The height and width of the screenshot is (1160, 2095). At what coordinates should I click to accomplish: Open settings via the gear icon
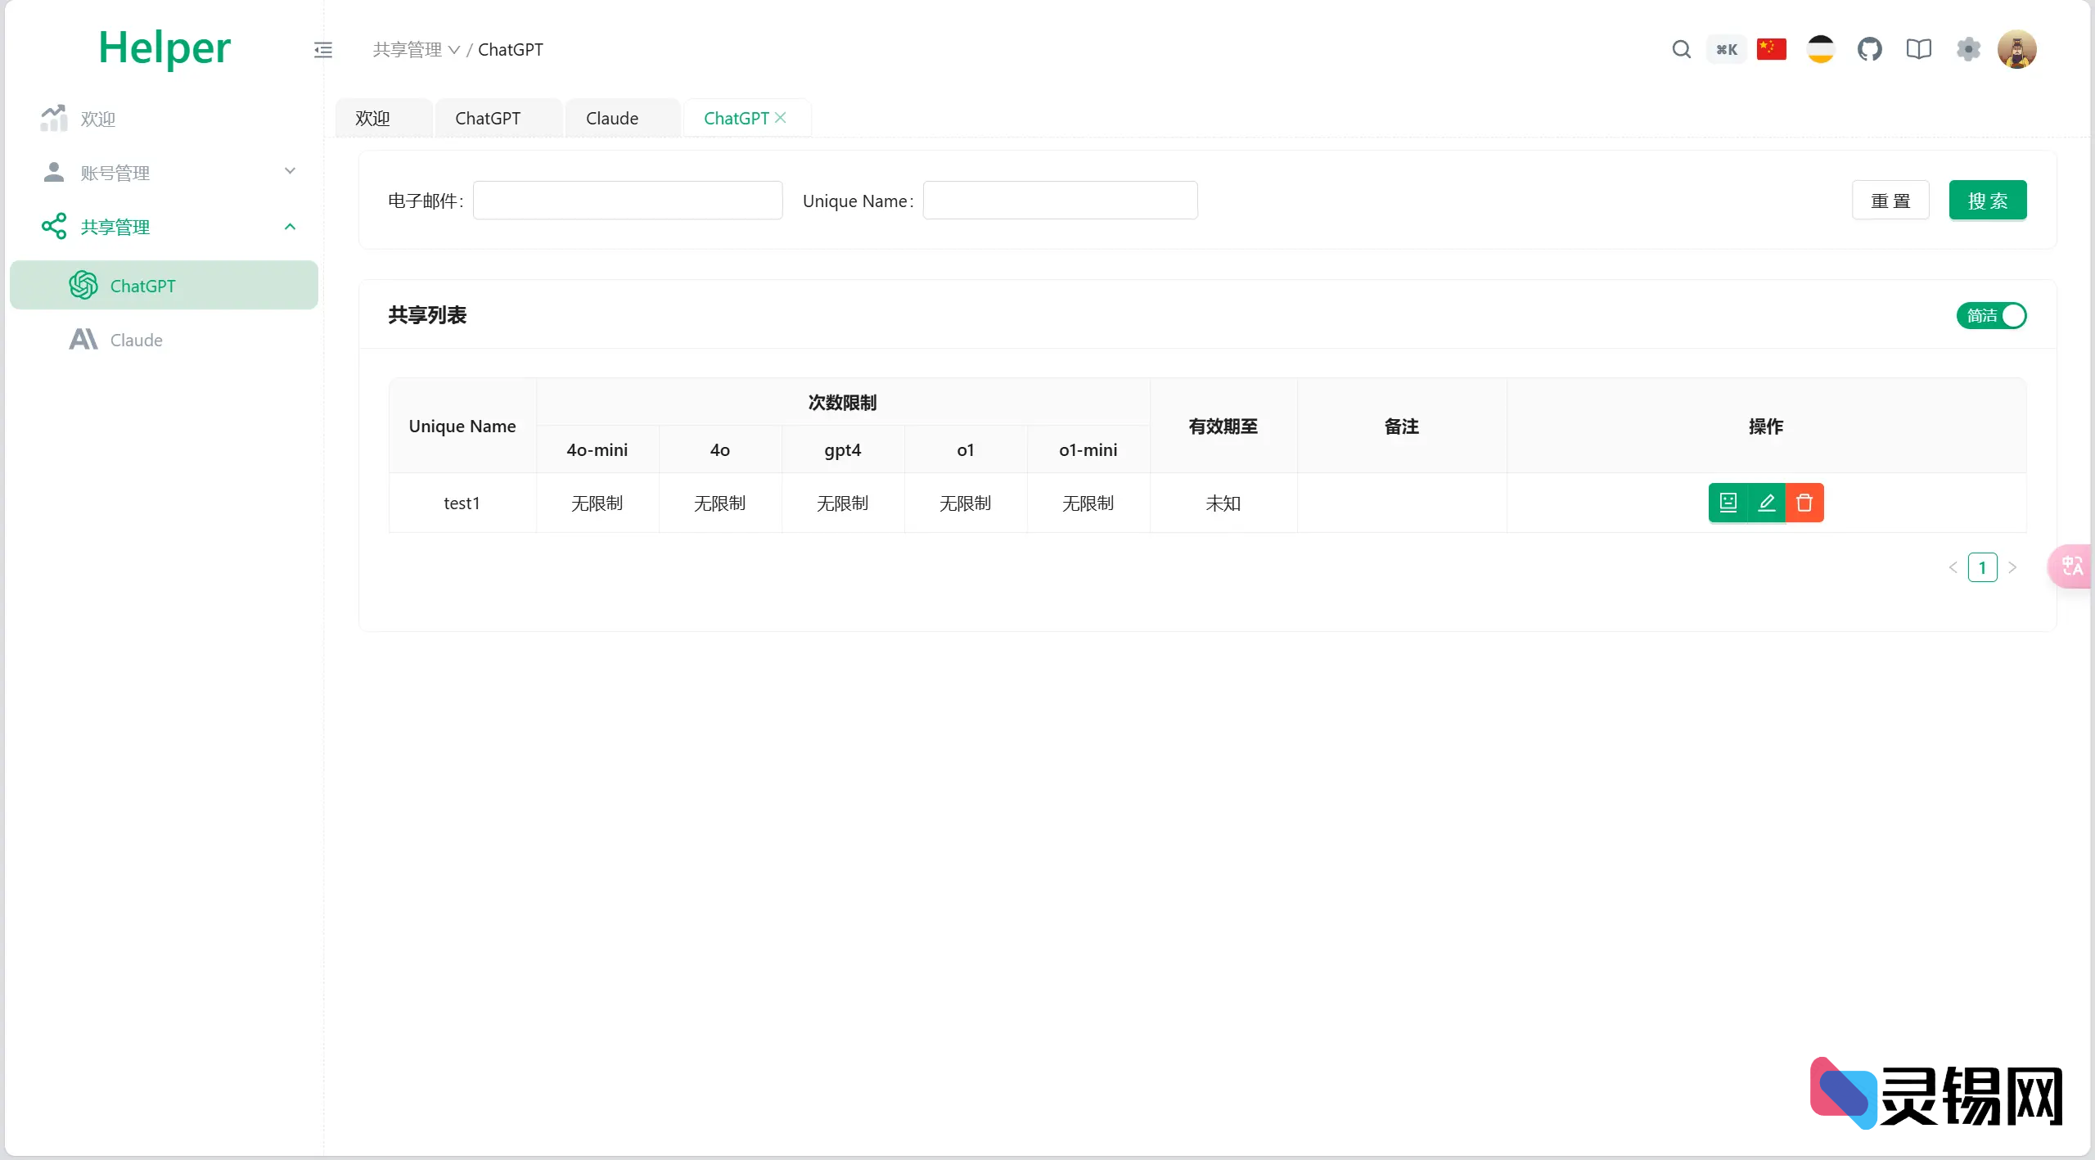click(x=1969, y=49)
